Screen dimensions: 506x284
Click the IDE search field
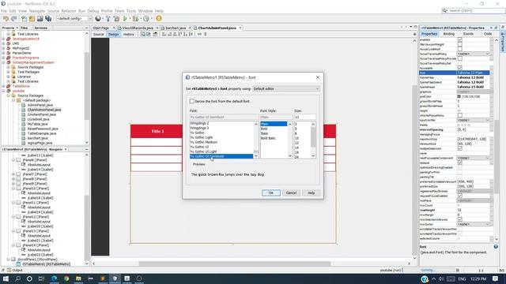click(473, 10)
